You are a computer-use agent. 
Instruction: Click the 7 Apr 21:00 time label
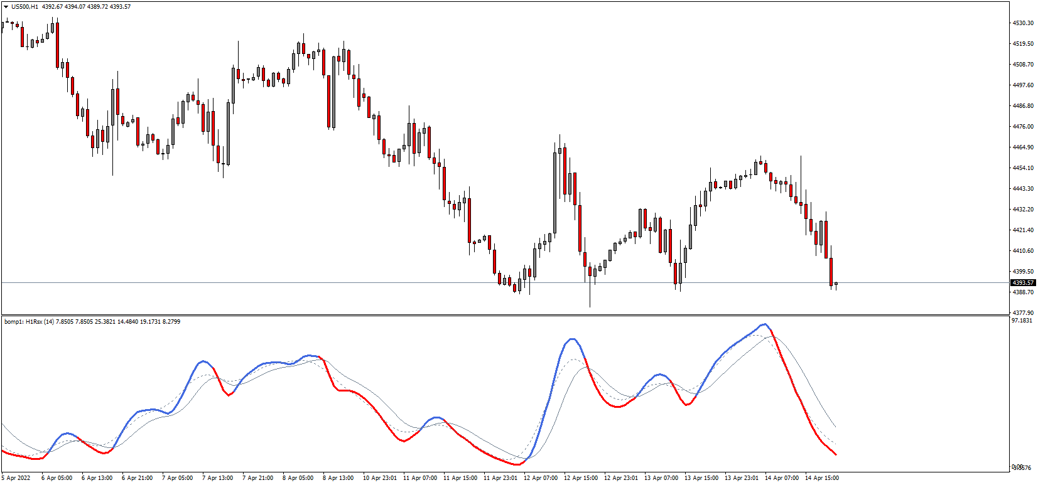(257, 478)
